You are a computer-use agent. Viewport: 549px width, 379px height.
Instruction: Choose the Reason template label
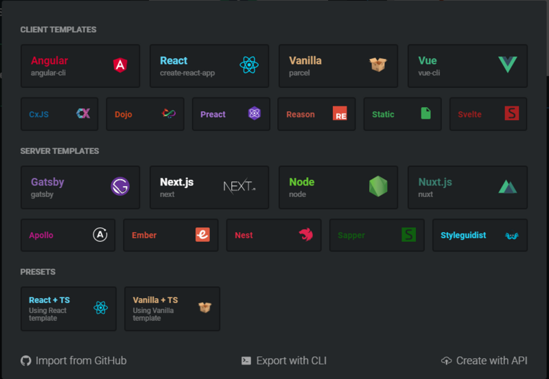[x=301, y=115]
